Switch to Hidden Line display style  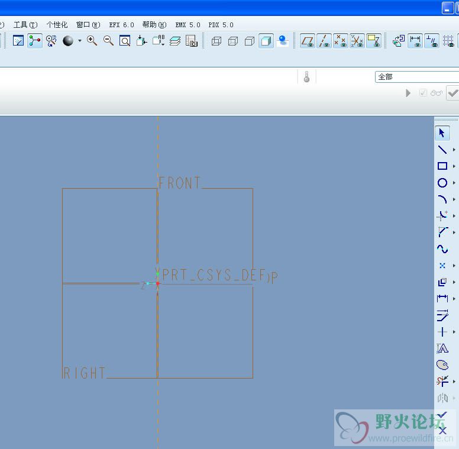click(233, 41)
